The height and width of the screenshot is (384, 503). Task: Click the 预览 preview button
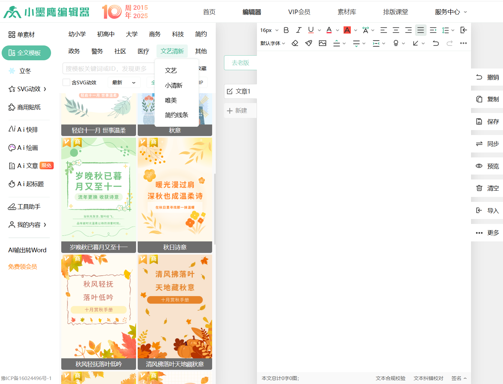coord(487,166)
